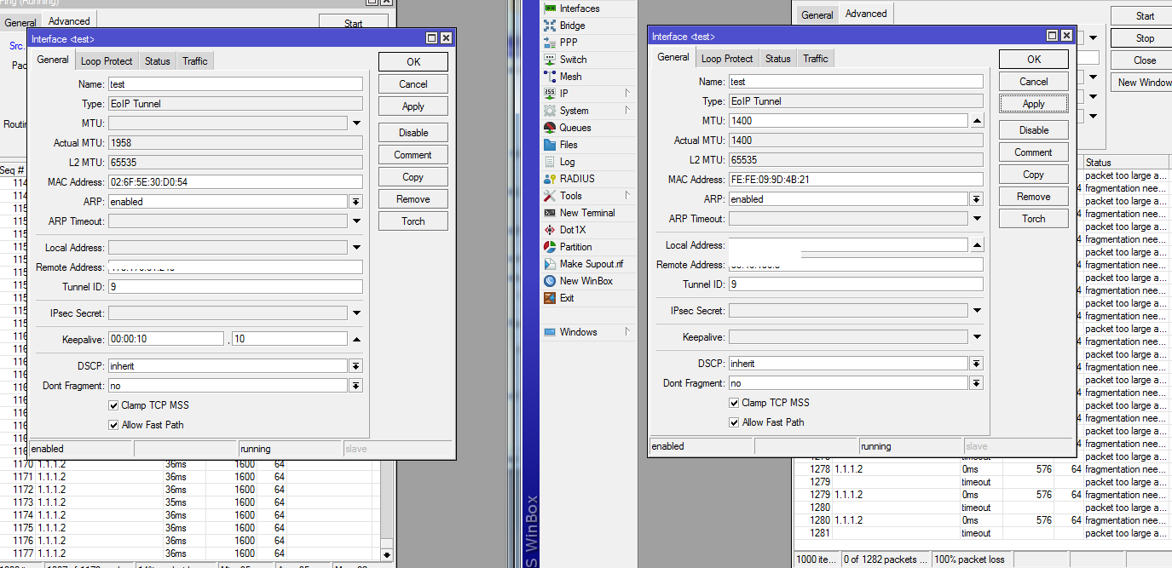Select Status tab in right Interface dialog
The height and width of the screenshot is (568, 1172).
tap(777, 59)
